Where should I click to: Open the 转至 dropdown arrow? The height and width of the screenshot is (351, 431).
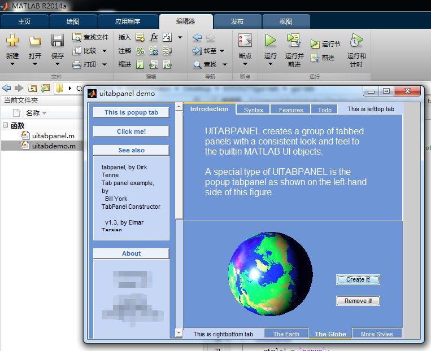coord(222,51)
